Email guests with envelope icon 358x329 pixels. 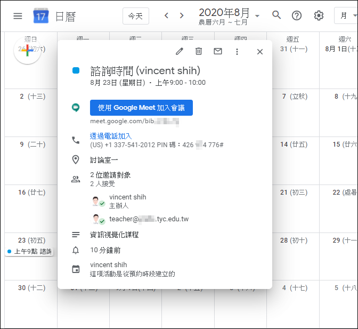click(218, 51)
